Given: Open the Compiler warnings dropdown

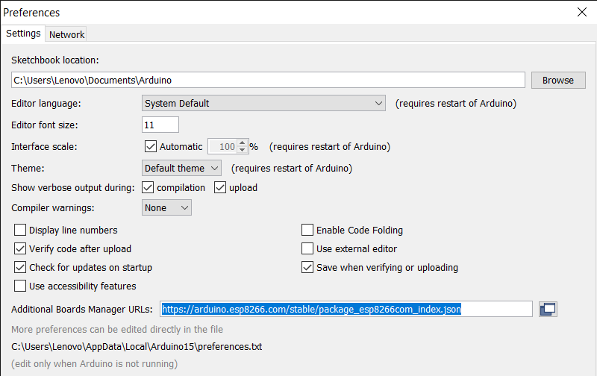Looking at the screenshot, I should coord(166,208).
